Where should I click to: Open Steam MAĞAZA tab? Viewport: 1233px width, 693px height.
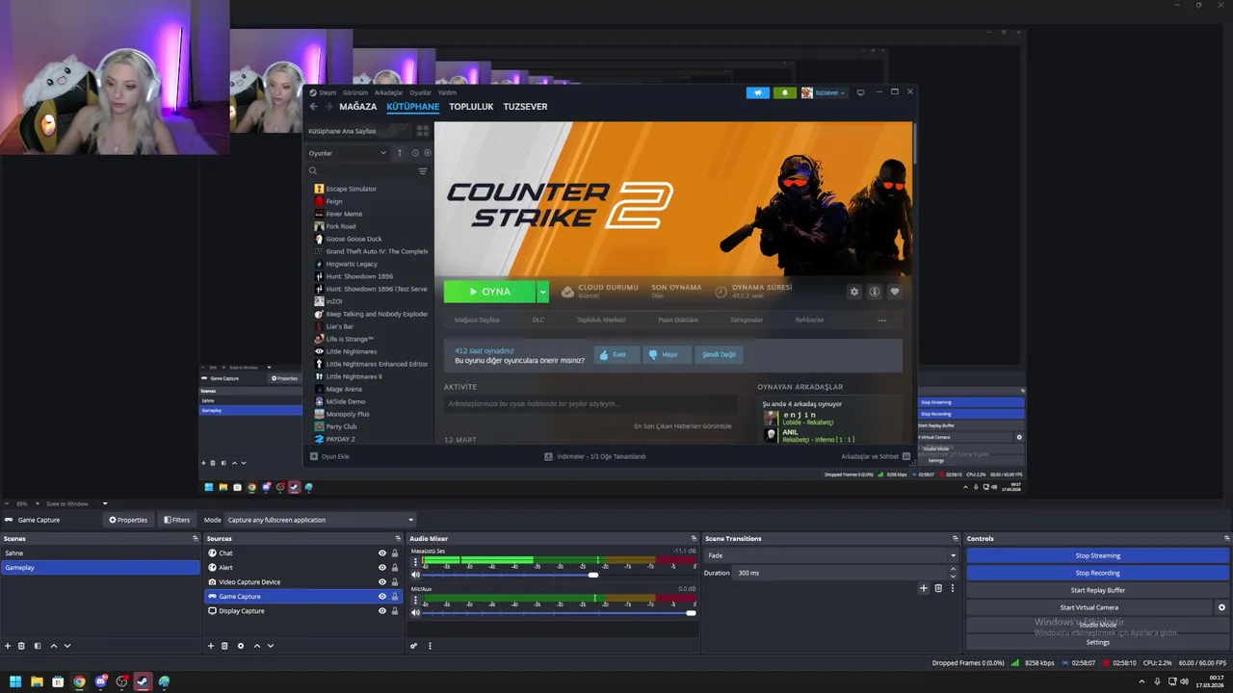[358, 107]
